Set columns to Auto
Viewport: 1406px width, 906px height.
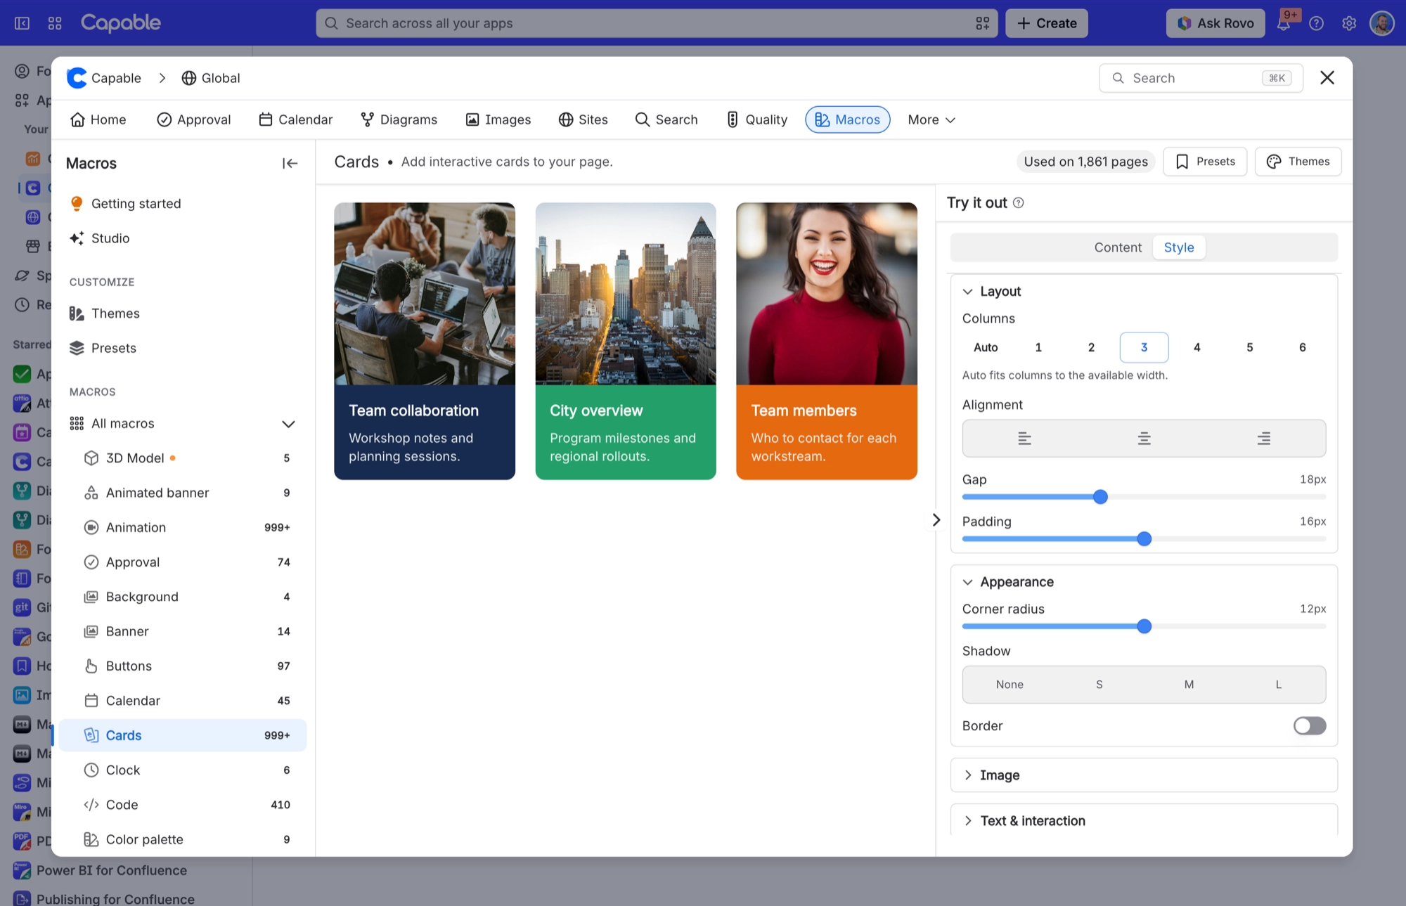coord(986,347)
